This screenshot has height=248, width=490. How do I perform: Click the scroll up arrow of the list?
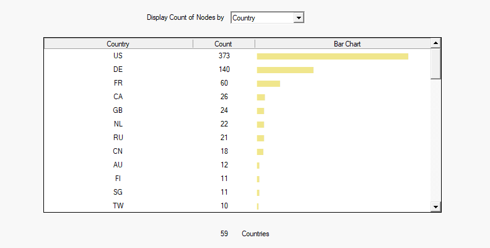[435, 43]
